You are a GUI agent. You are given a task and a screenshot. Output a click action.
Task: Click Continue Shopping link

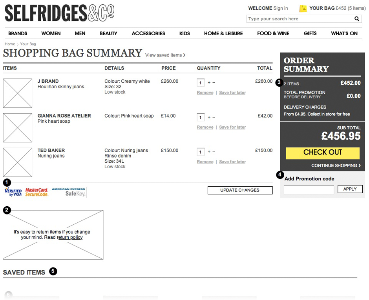[336, 165]
